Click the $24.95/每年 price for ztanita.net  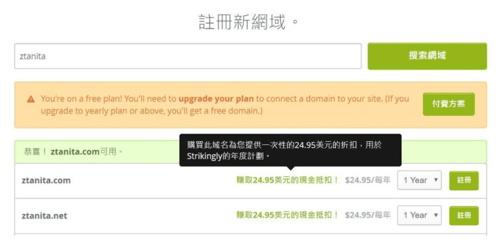coord(368,216)
